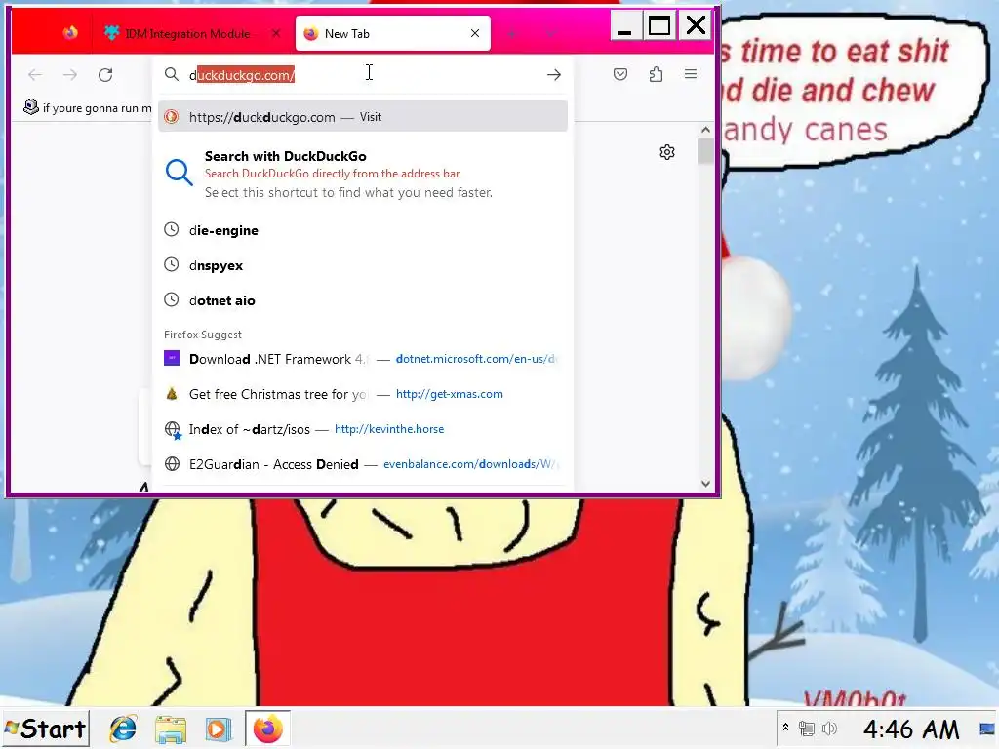Click Firefox taskbar button
The image size is (999, 749).
click(x=267, y=728)
